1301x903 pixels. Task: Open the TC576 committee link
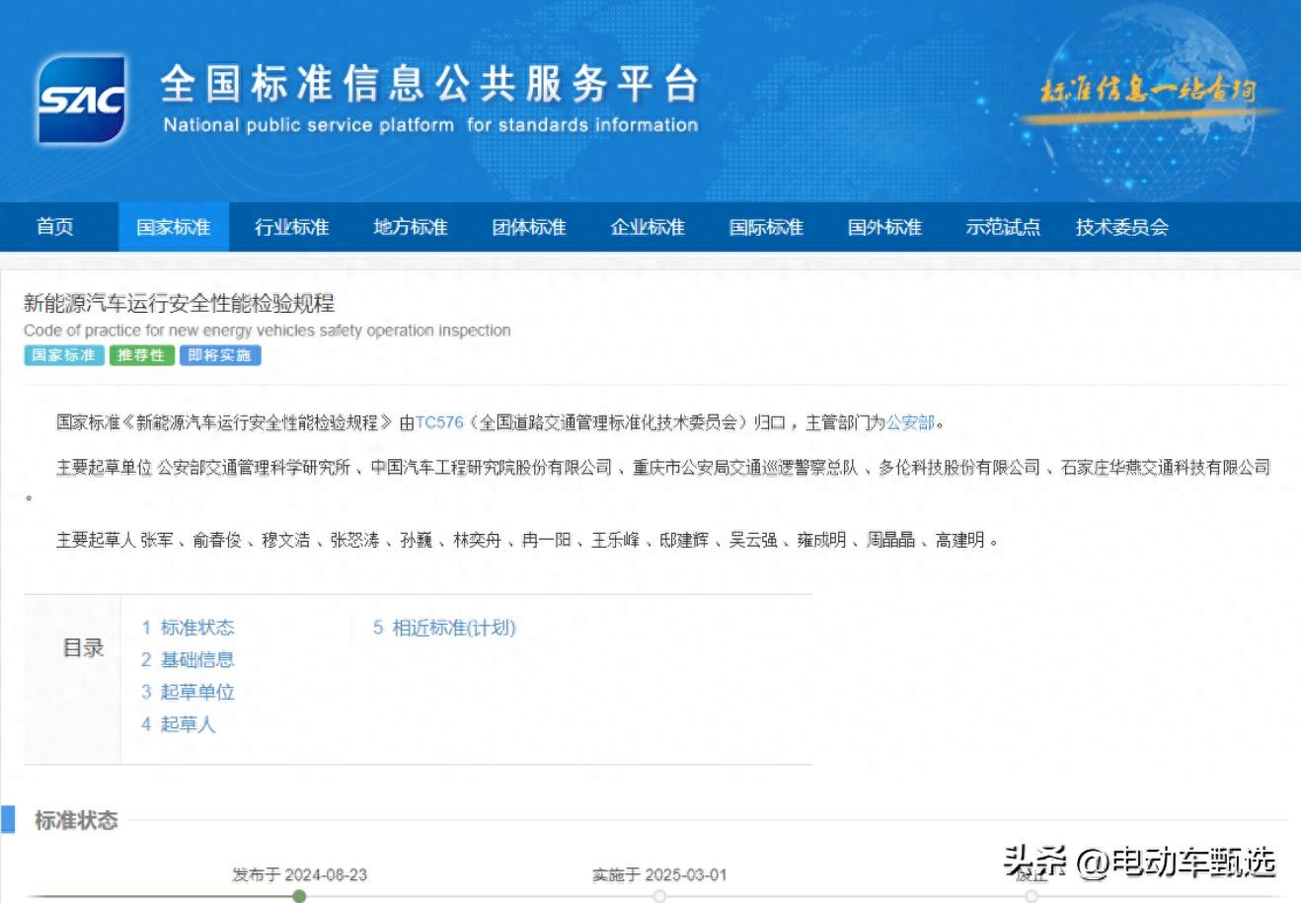(x=439, y=422)
